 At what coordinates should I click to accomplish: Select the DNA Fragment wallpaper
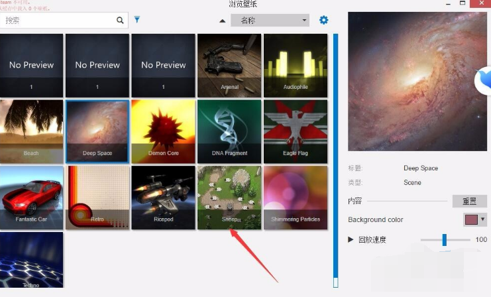pyautogui.click(x=229, y=131)
